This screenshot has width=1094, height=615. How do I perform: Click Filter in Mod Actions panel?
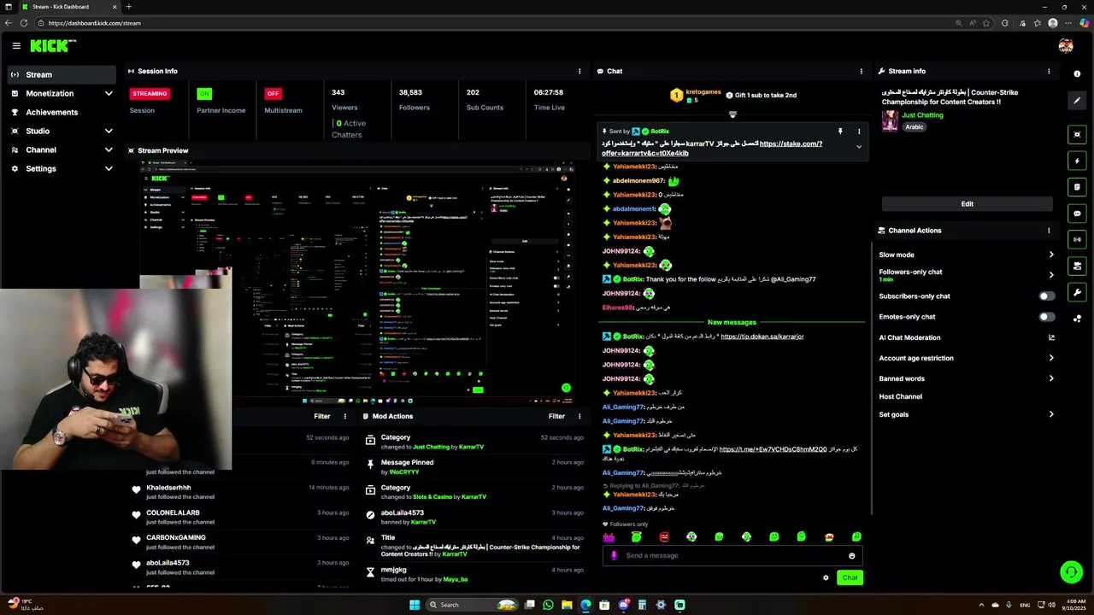tap(556, 416)
